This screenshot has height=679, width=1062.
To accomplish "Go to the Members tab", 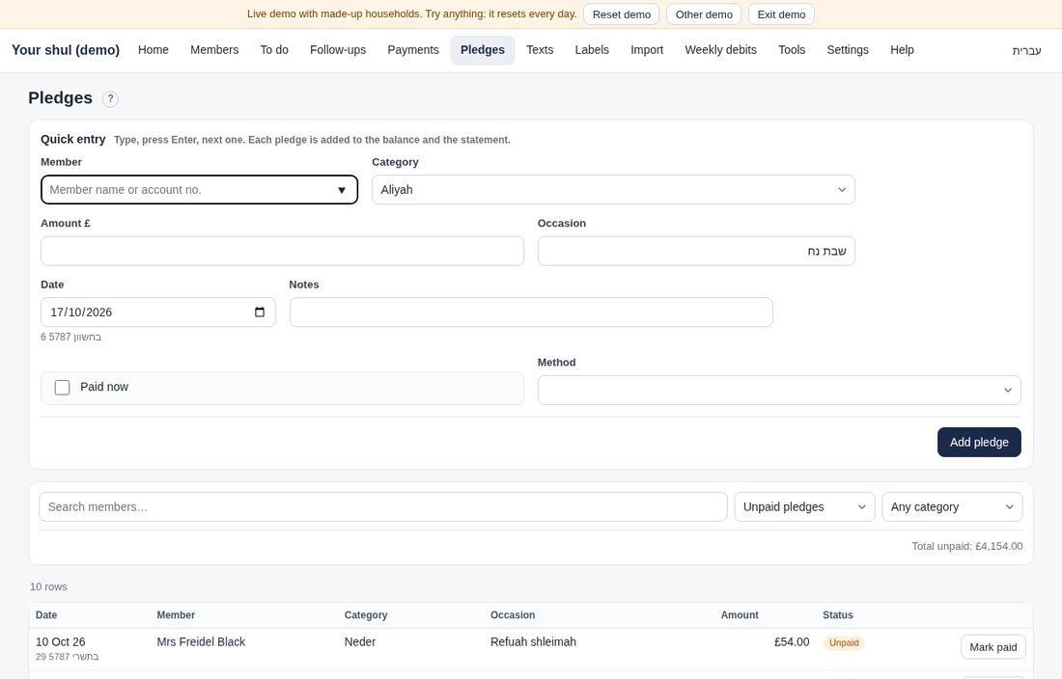I will [x=214, y=50].
